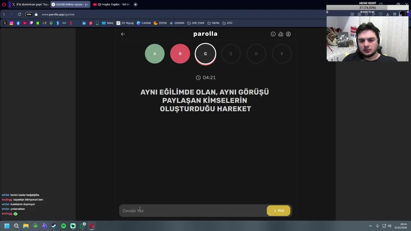Image resolution: width=411 pixels, height=231 pixels.
Task: Select the letter Ç circle
Action: pyautogui.click(x=231, y=54)
